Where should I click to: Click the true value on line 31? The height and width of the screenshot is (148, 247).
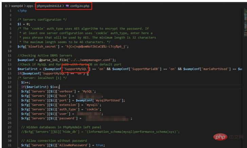tap(99, 145)
